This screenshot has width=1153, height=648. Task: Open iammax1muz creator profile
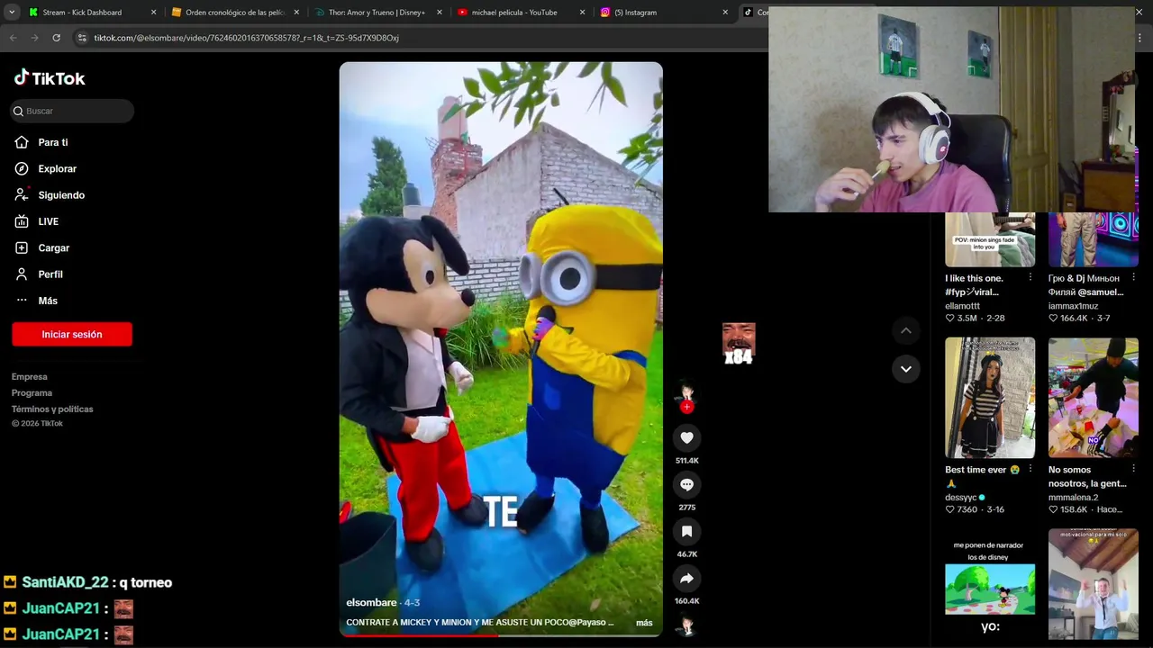point(1073,306)
